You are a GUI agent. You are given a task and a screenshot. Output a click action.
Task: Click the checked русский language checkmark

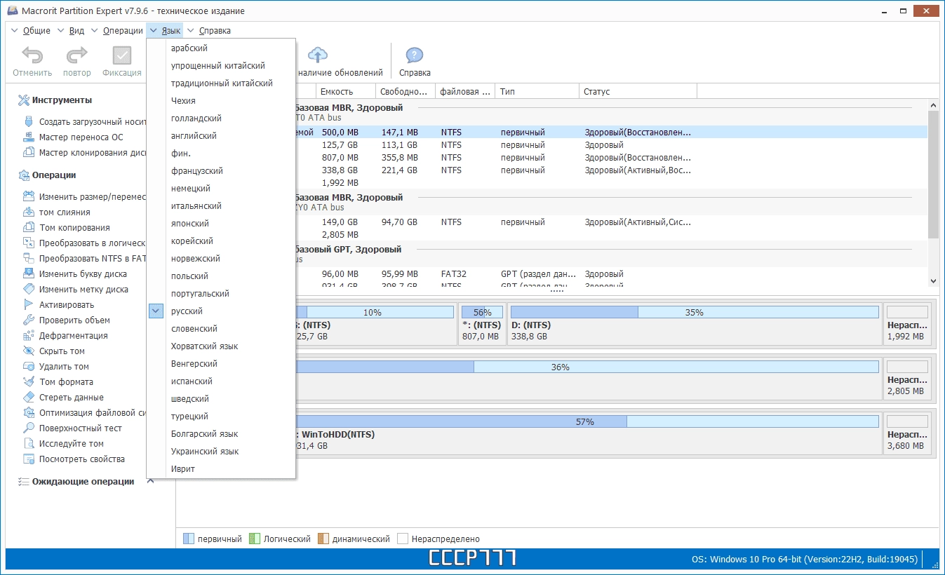click(x=156, y=311)
